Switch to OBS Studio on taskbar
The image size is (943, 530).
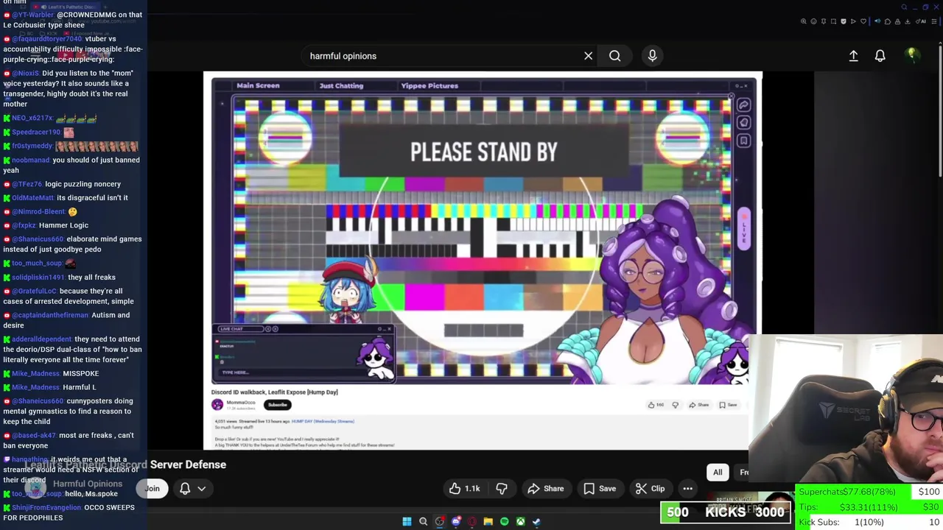tap(440, 521)
